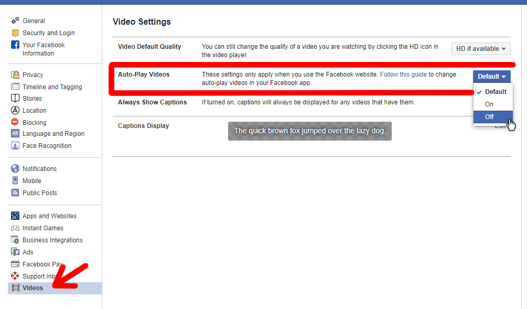
Task: Click the Facebook Pay card icon
Action: point(15,264)
